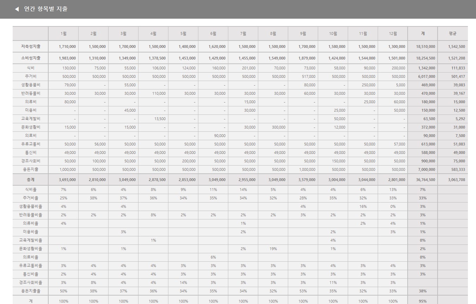Select the 9월 용돈지출율 cell 53%
476x304 pixels.
(x=303, y=291)
